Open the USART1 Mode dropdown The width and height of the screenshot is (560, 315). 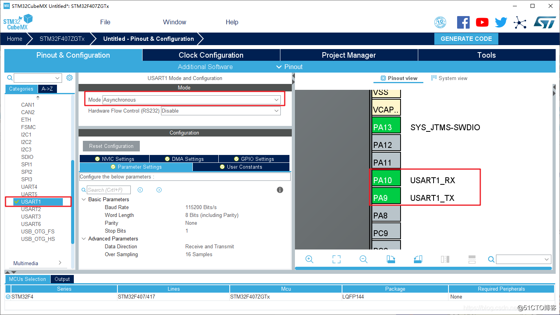(x=192, y=100)
